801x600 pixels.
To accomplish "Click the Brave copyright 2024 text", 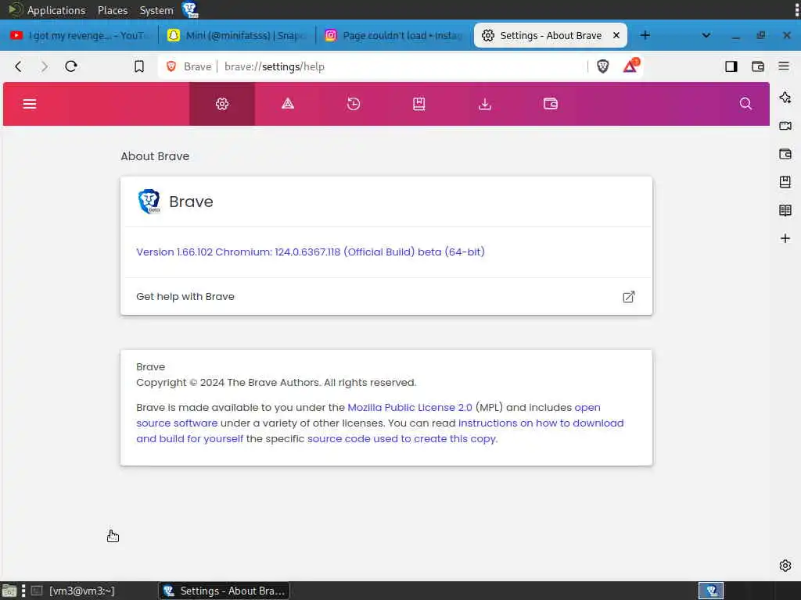I will click(276, 383).
